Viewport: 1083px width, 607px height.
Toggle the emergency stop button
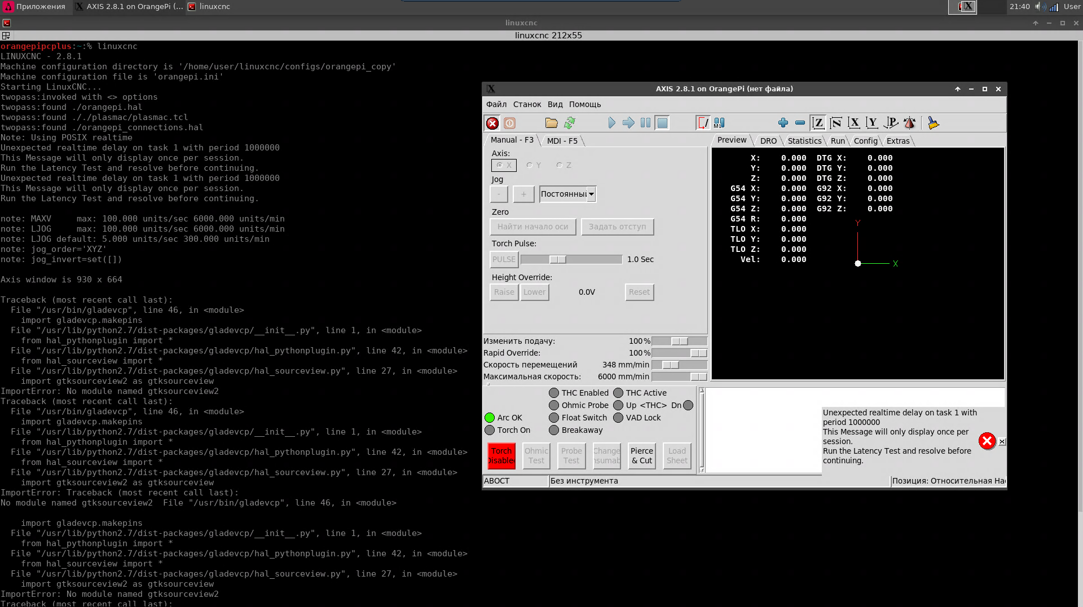pyautogui.click(x=492, y=123)
